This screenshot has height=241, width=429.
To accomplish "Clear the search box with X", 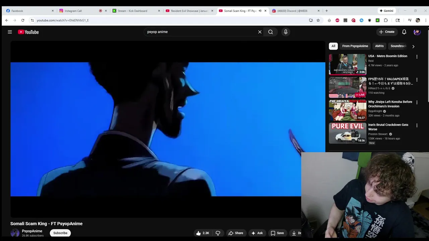I will (x=260, y=32).
